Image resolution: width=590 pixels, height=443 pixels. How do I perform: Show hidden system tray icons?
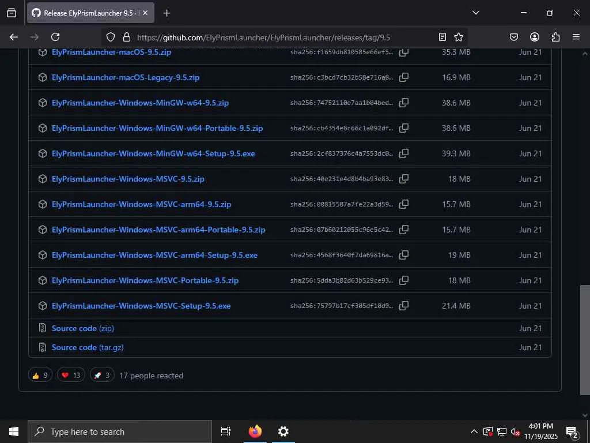click(474, 431)
